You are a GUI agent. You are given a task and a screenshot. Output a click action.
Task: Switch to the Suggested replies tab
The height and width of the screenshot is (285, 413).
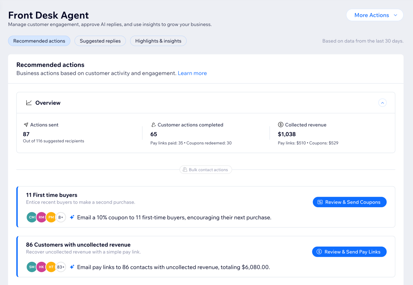pyautogui.click(x=100, y=41)
